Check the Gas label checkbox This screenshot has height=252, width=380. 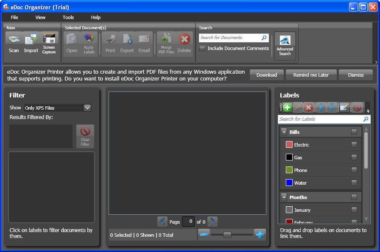click(x=354, y=157)
